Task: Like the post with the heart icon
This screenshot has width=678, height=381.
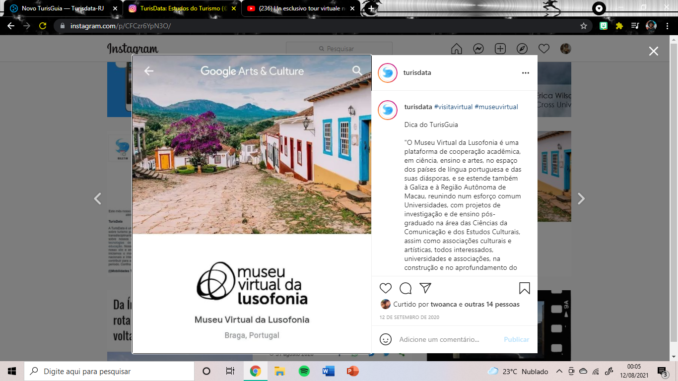Action: tap(386, 288)
